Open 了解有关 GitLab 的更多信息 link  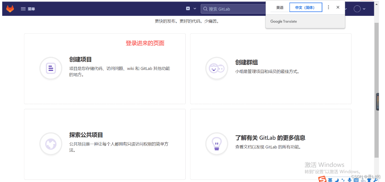tap(270, 138)
